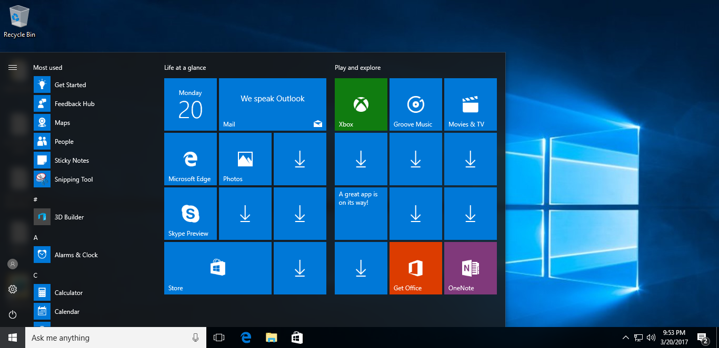Image resolution: width=719 pixels, height=348 pixels.
Task: Open the user account icon in Start rail
Action: coord(13,264)
